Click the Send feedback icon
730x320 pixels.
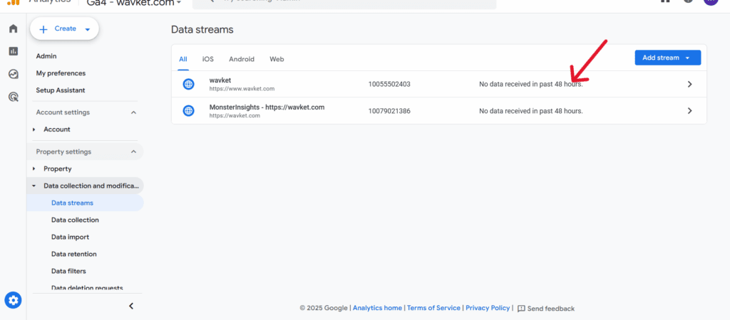pos(521,309)
